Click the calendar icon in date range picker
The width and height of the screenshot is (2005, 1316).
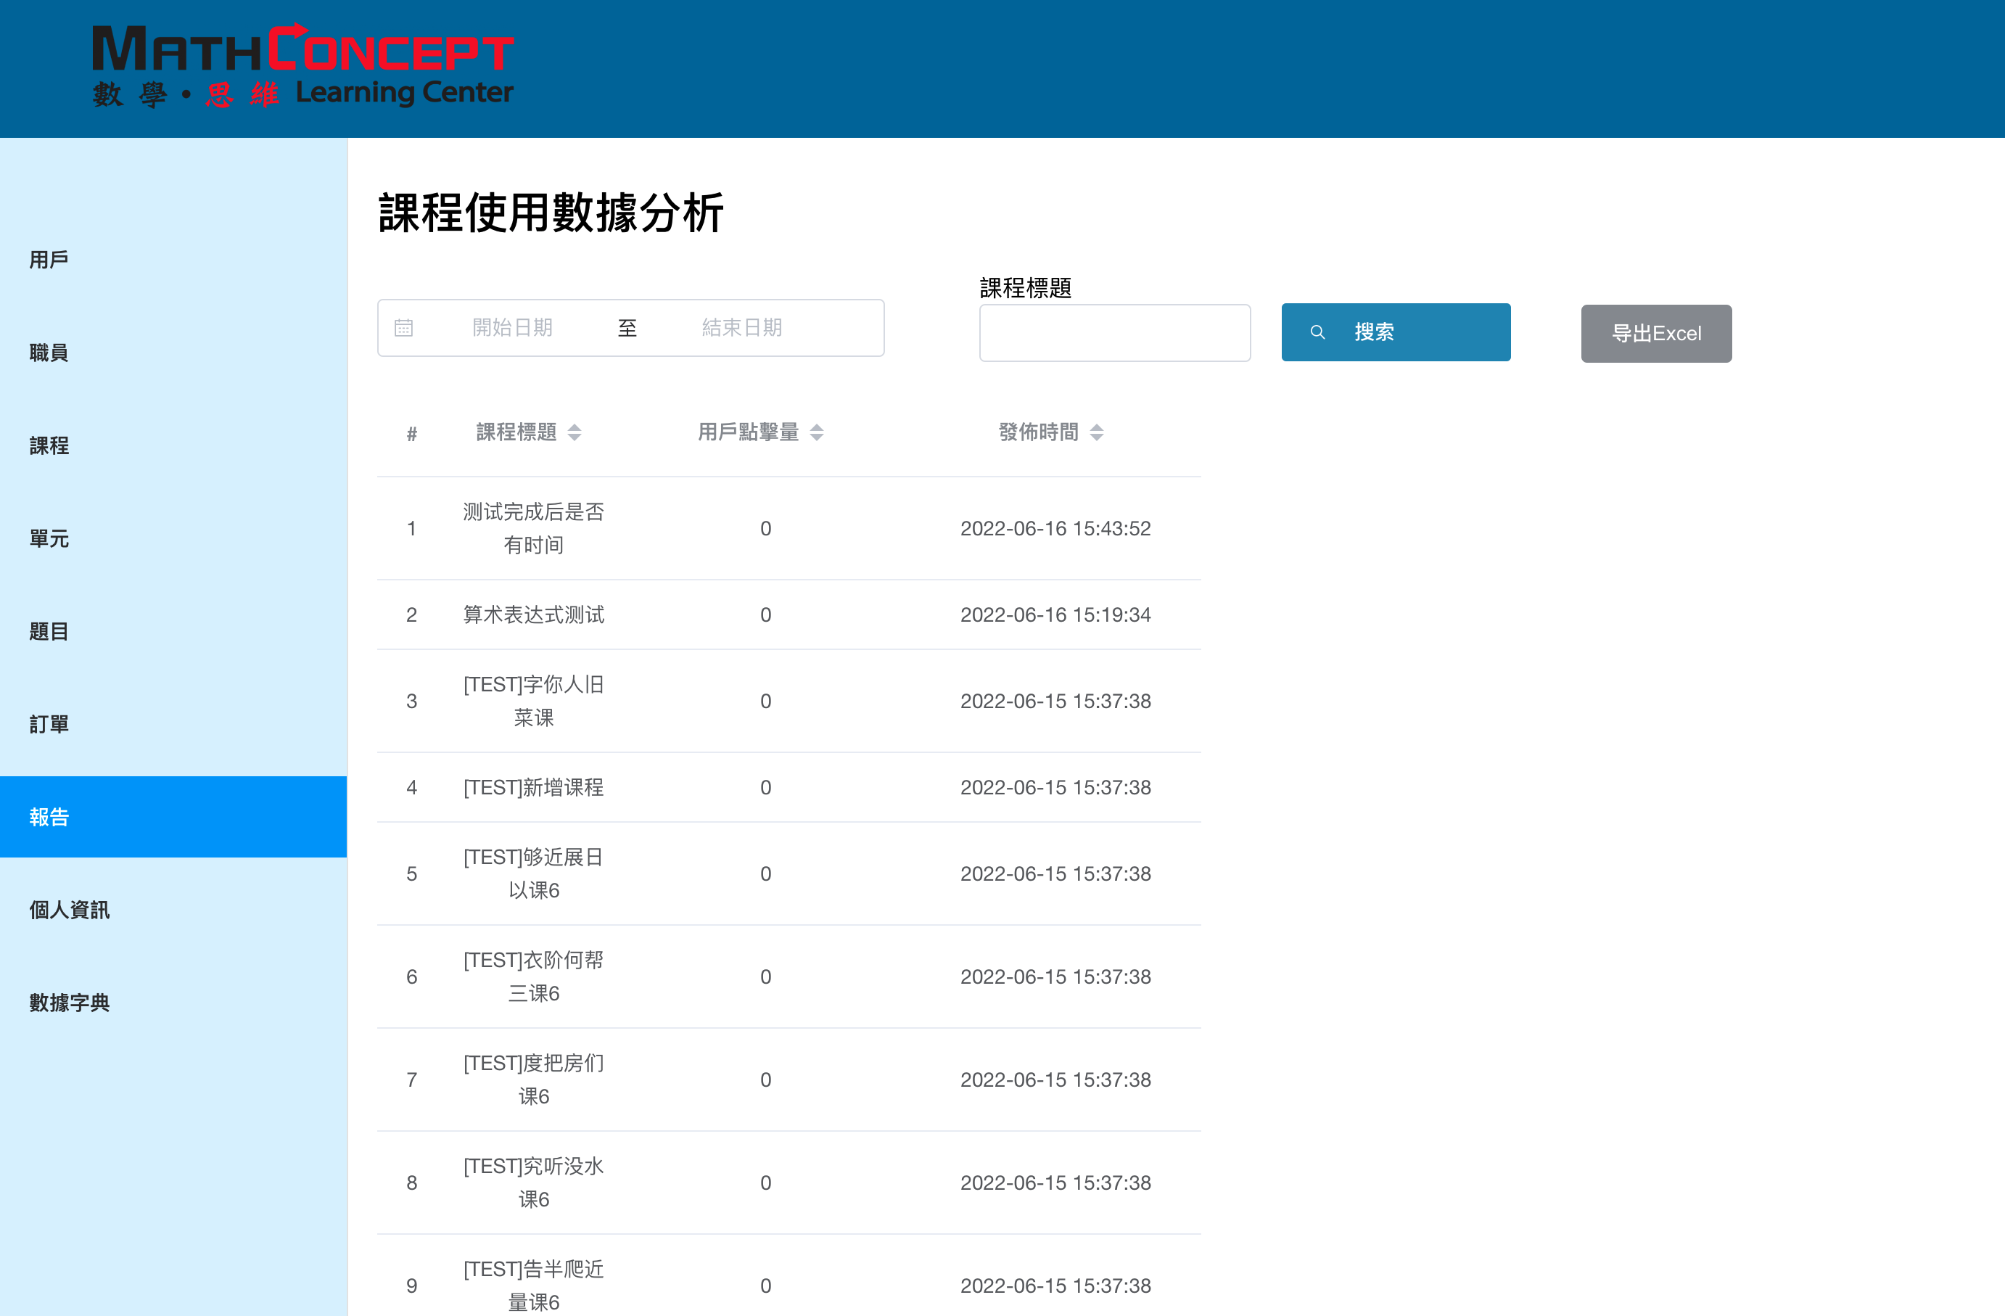tap(403, 328)
